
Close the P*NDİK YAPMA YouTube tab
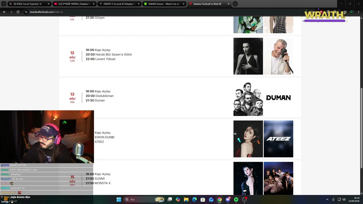(x=94, y=4)
